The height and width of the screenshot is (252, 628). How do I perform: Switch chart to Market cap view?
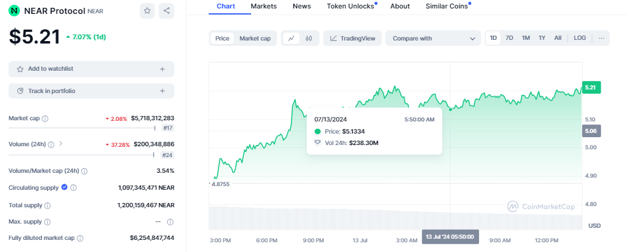point(255,39)
